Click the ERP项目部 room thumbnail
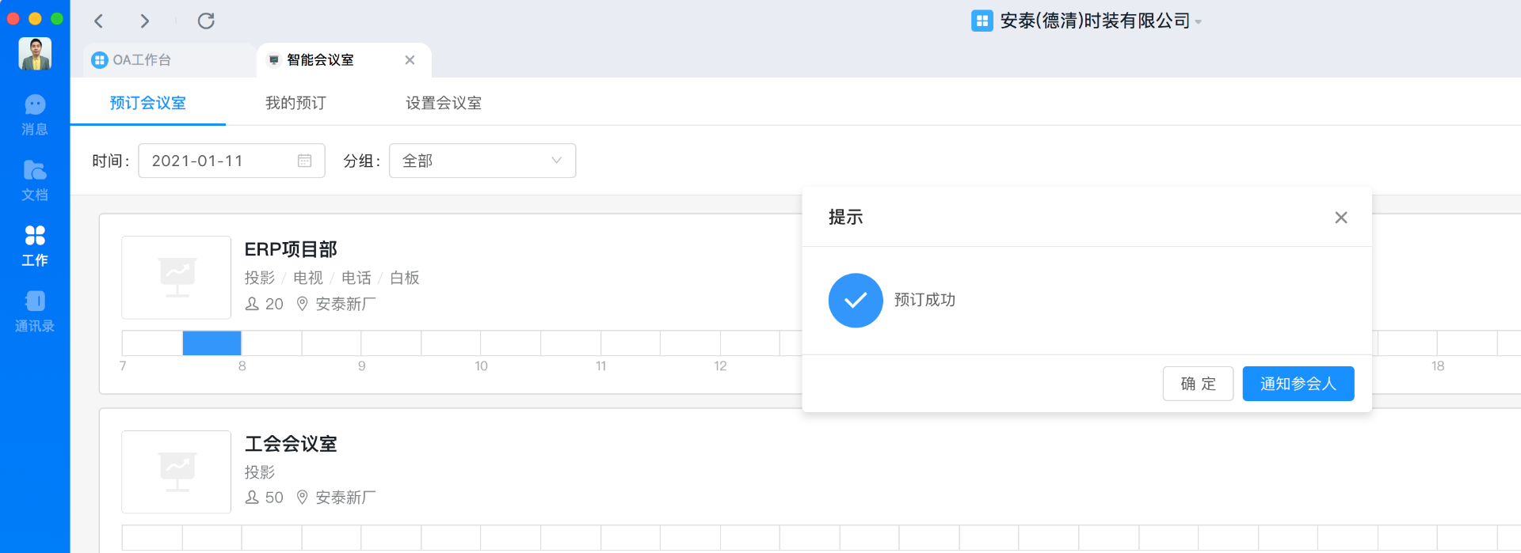 (176, 278)
